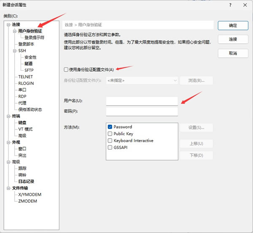Select 隧道 in the category tree
Screen dimensions: 253x233
pyautogui.click(x=29, y=64)
